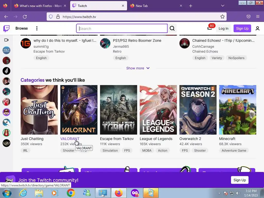Image resolution: width=264 pixels, height=198 pixels.
Task: Select the NoSpoilers tag
Action: coord(236,58)
